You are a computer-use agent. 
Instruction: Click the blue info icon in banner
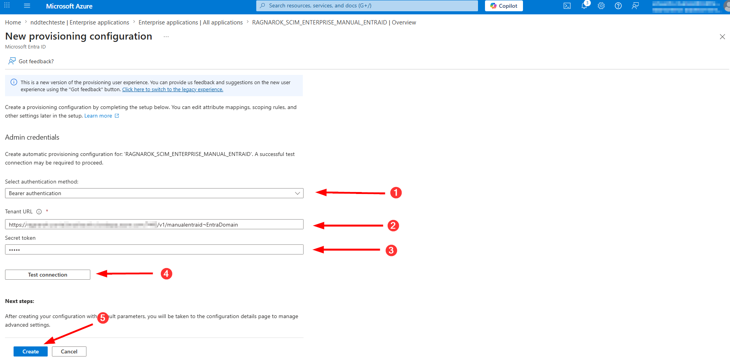pyautogui.click(x=14, y=82)
